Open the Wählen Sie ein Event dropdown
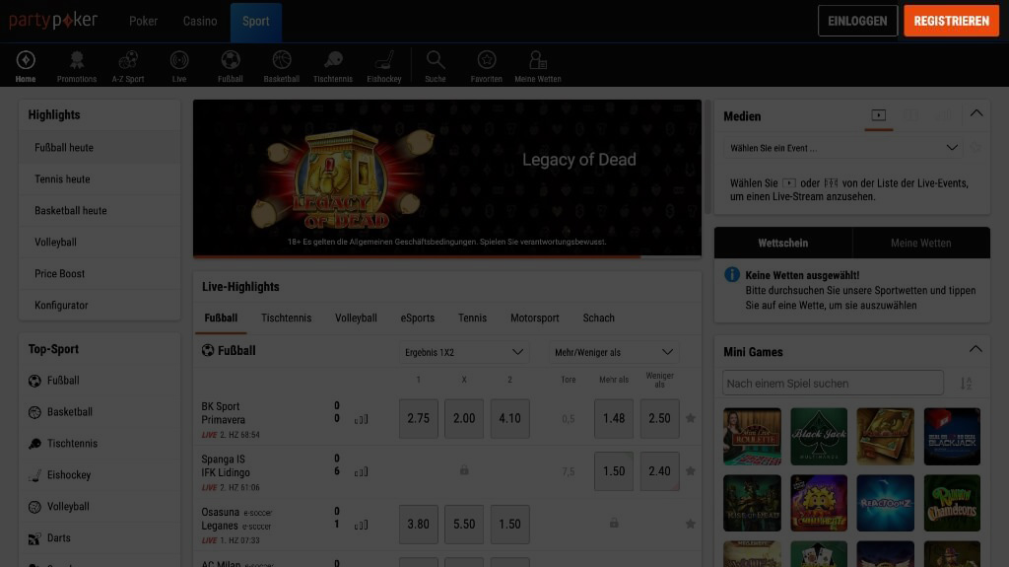The image size is (1009, 567). pyautogui.click(x=843, y=148)
